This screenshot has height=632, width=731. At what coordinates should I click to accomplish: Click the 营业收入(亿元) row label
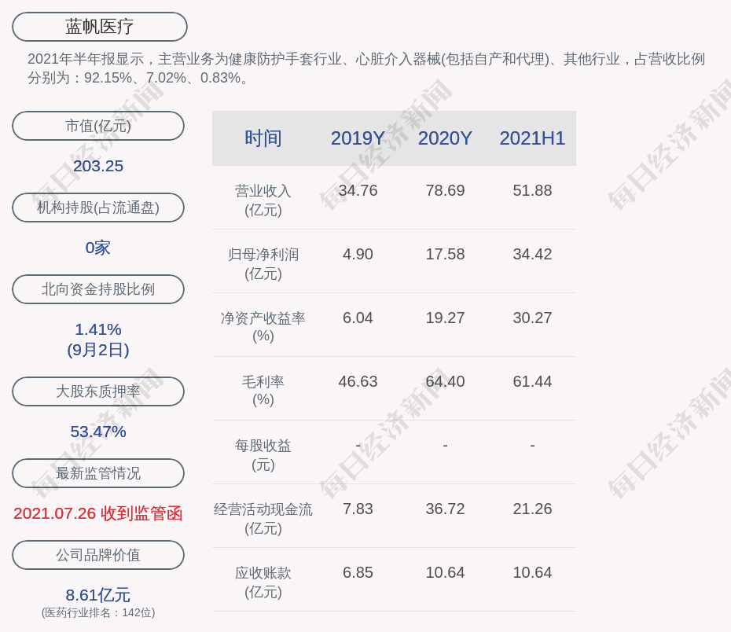[x=263, y=200]
